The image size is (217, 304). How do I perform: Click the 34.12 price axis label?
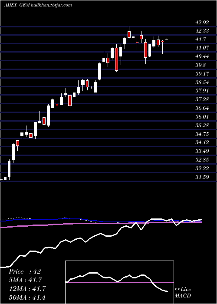(202, 143)
